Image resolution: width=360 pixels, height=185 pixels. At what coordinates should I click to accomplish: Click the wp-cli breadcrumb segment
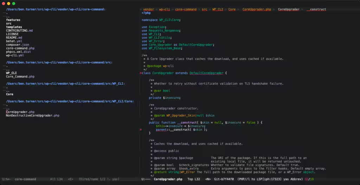coord(165,9)
